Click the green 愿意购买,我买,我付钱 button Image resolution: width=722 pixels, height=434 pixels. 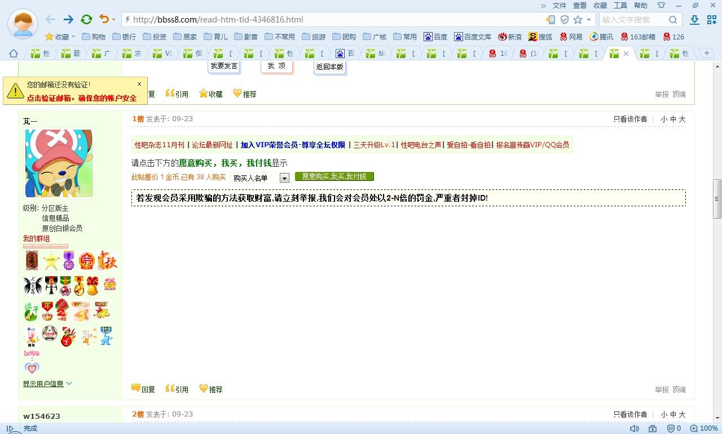pos(334,177)
